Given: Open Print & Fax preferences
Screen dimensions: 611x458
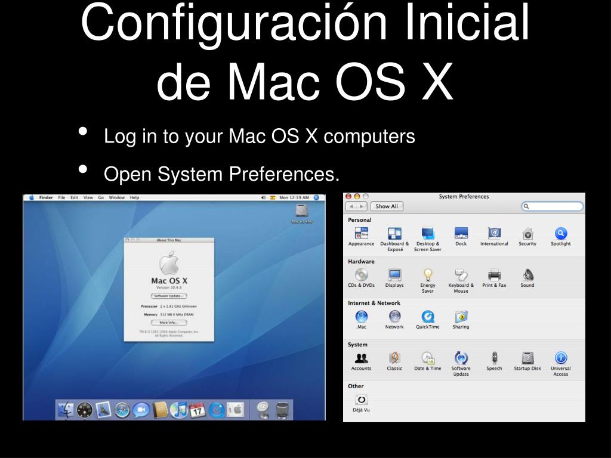Looking at the screenshot, I should (x=494, y=278).
